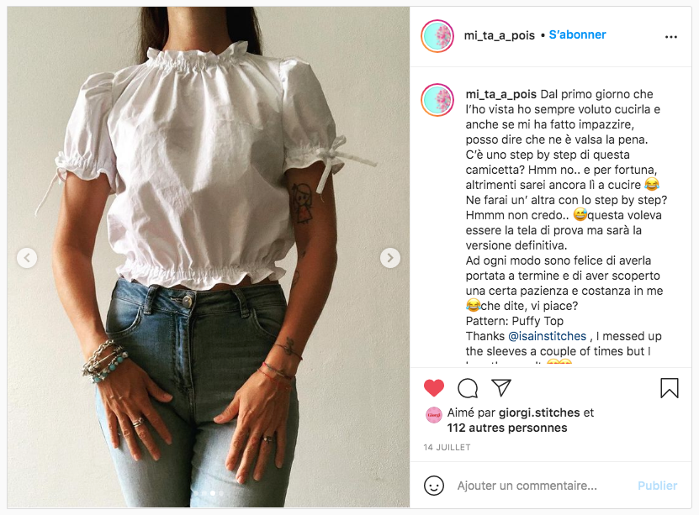Open the @isainstitches mention link
The width and height of the screenshot is (699, 515).
click(547, 336)
